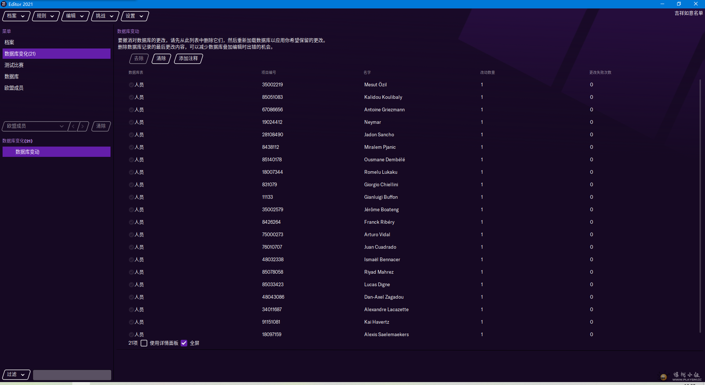Click the check icon beside Mesut Özil
Viewport: 705px width, 385px height.
tap(131, 85)
